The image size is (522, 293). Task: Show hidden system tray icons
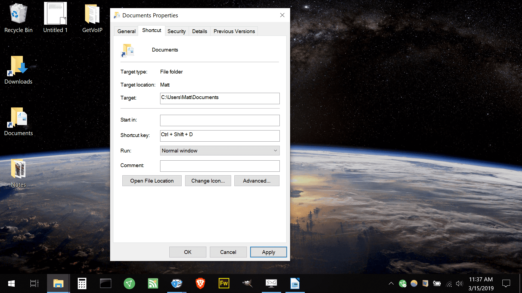click(x=391, y=284)
